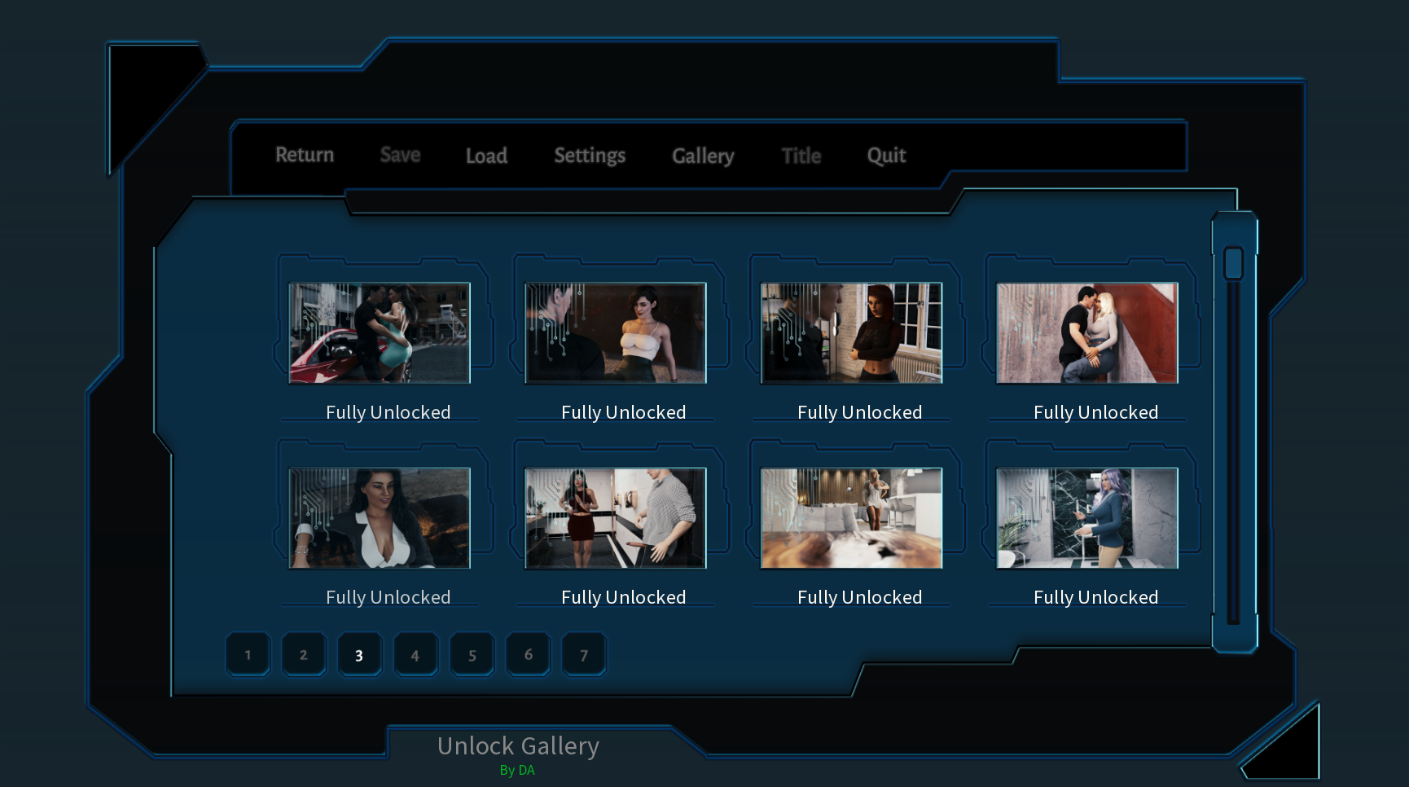Viewport: 1409px width, 787px height.
Task: Open the Load menu
Action: [x=486, y=156]
